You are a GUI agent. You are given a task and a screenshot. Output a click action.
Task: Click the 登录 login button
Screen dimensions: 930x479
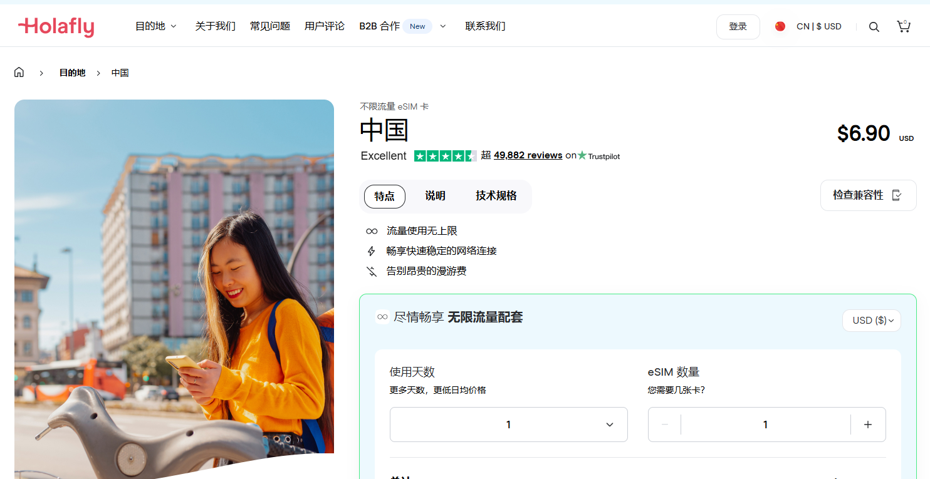(738, 27)
